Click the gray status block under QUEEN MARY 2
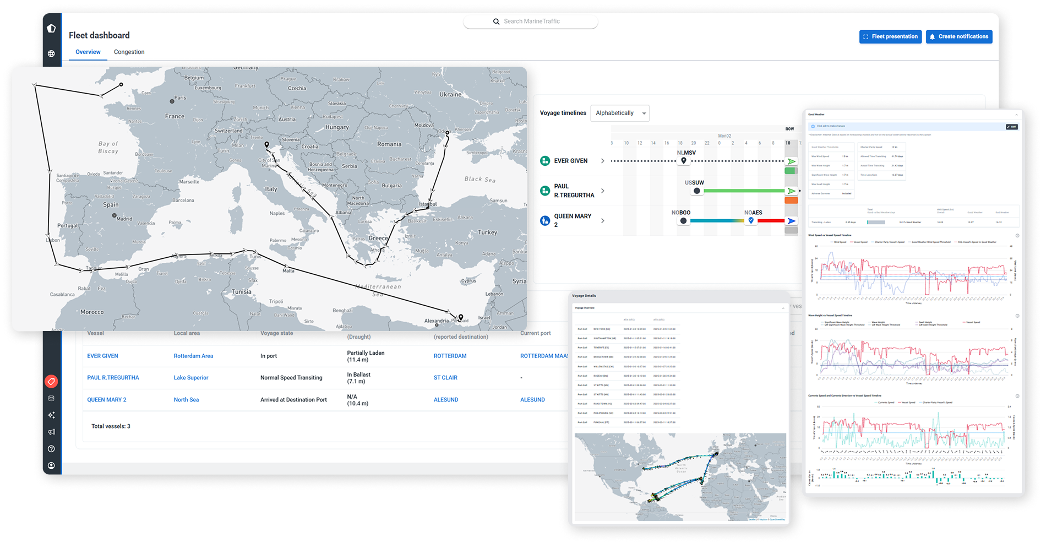 791,230
